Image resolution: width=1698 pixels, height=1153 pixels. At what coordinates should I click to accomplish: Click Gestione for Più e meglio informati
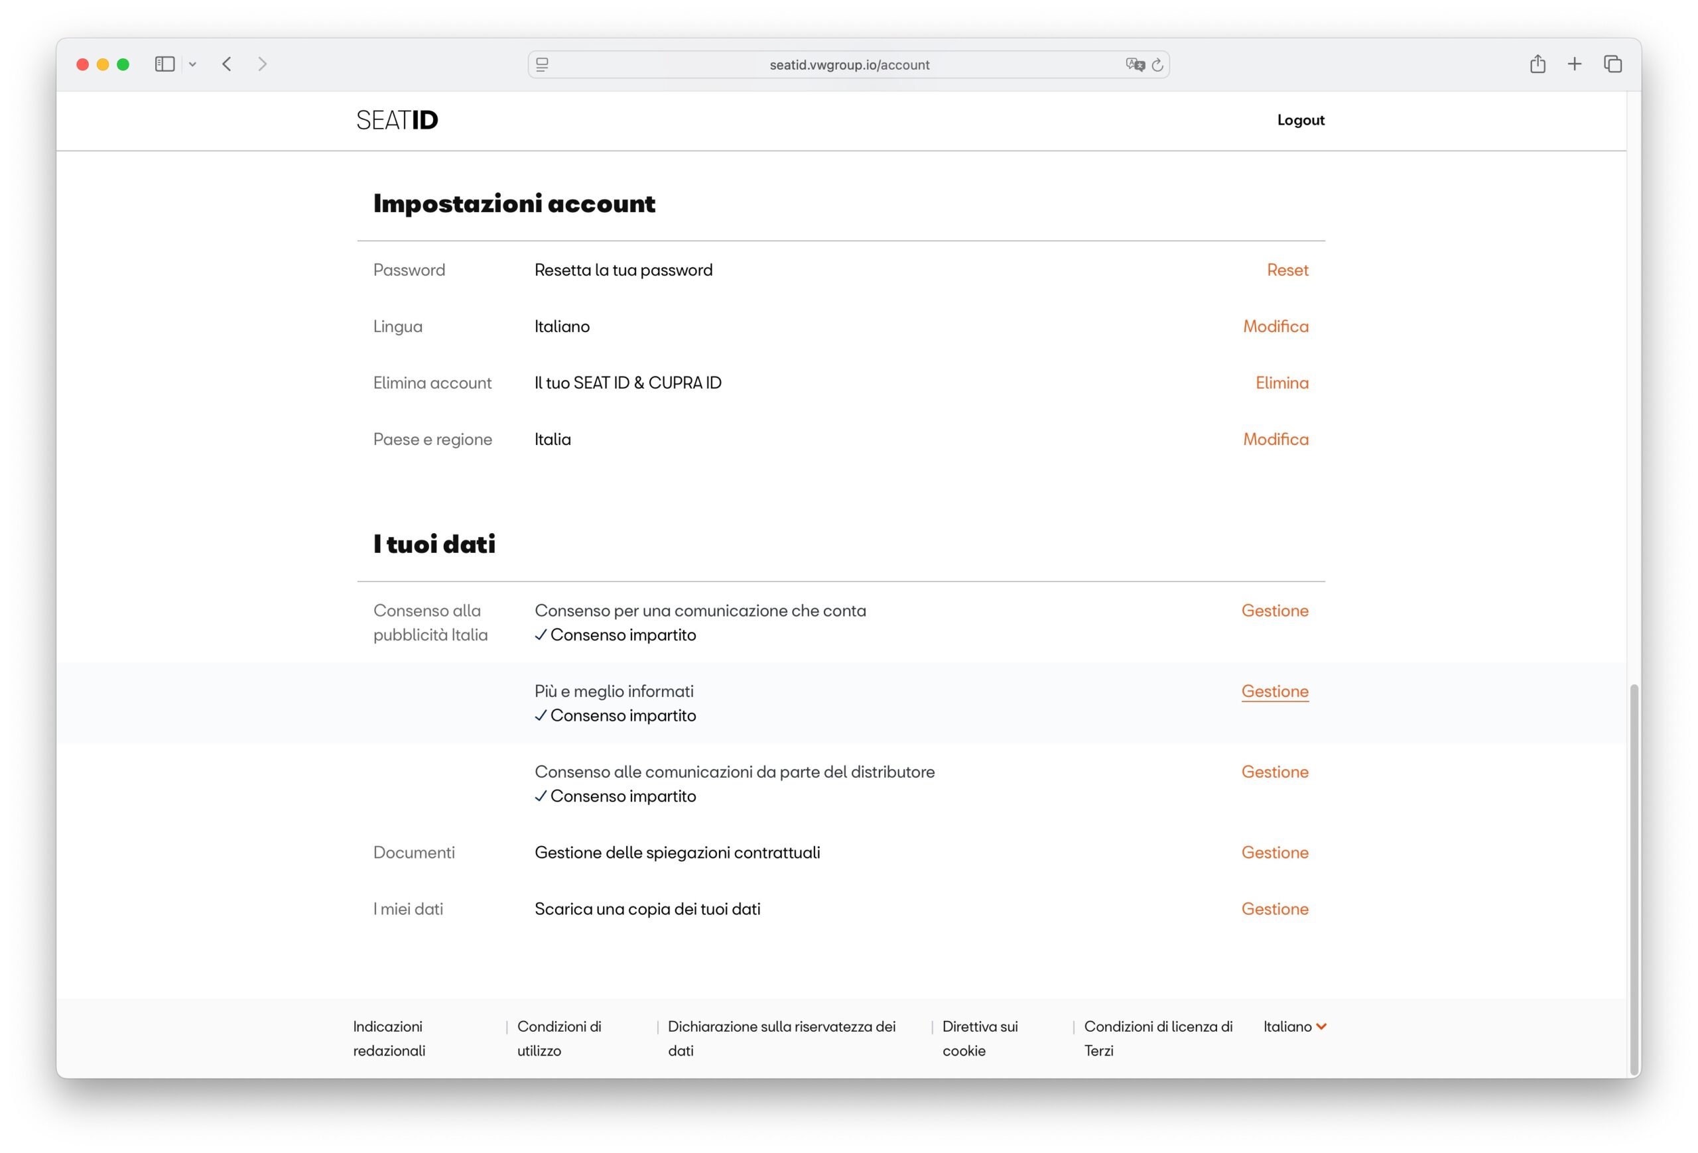(1274, 691)
